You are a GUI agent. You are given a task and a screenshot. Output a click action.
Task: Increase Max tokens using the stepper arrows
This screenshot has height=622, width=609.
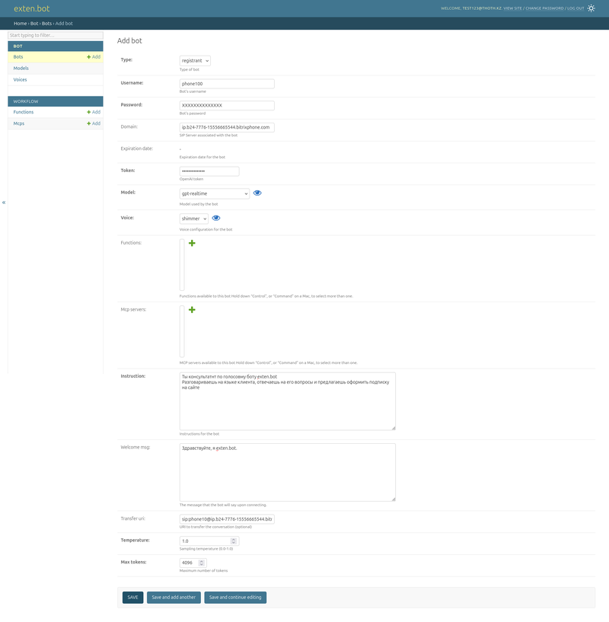201,560
